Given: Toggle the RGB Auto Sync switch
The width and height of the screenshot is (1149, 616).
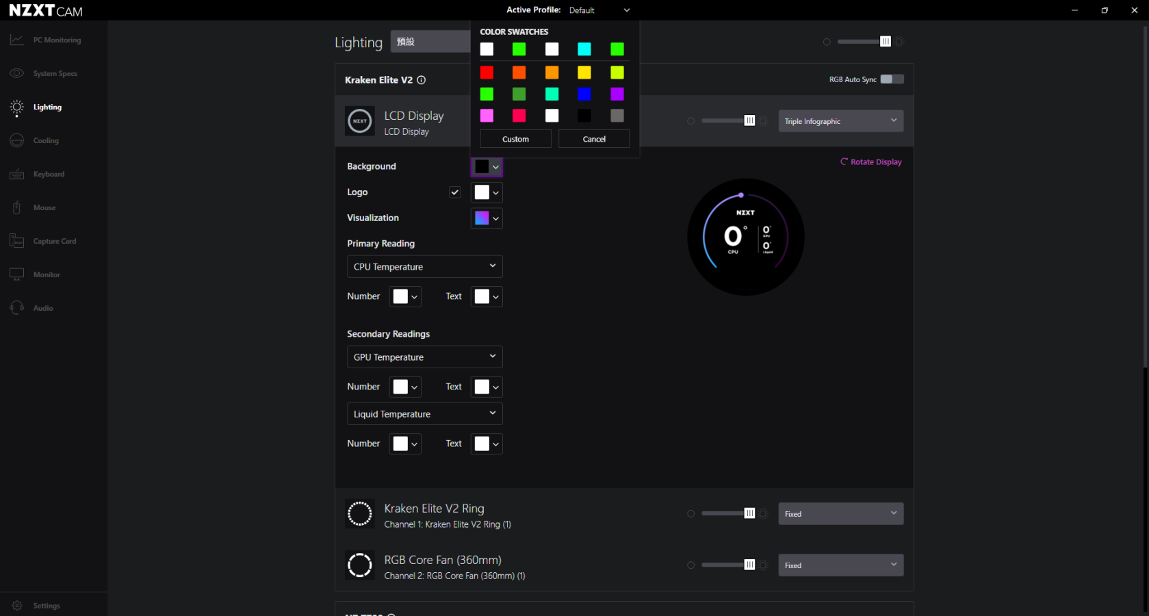Looking at the screenshot, I should [x=892, y=79].
